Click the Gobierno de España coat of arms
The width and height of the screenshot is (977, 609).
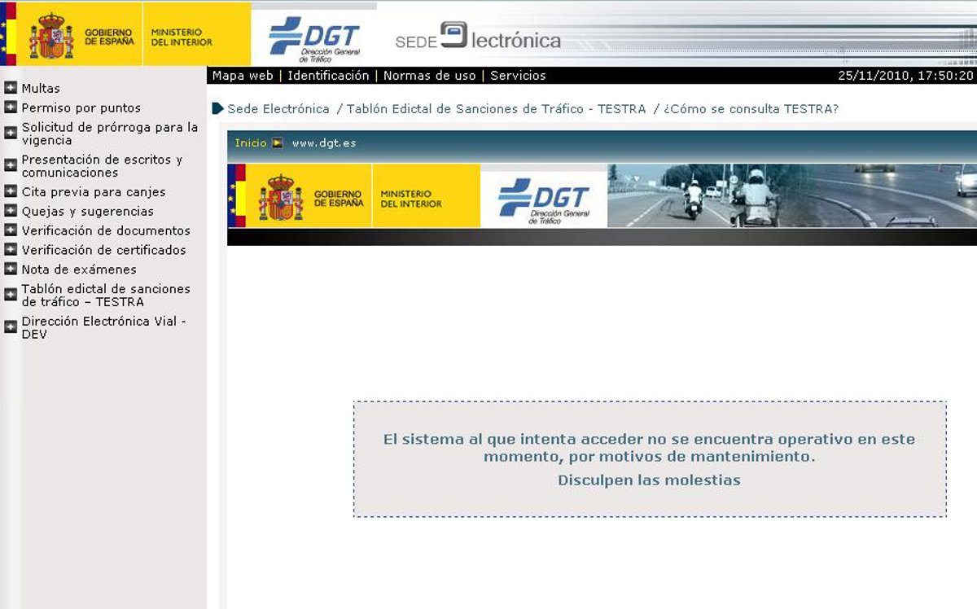tap(50, 37)
